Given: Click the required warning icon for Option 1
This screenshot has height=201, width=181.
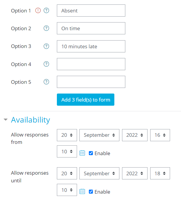Looking at the screenshot, I should [38, 11].
